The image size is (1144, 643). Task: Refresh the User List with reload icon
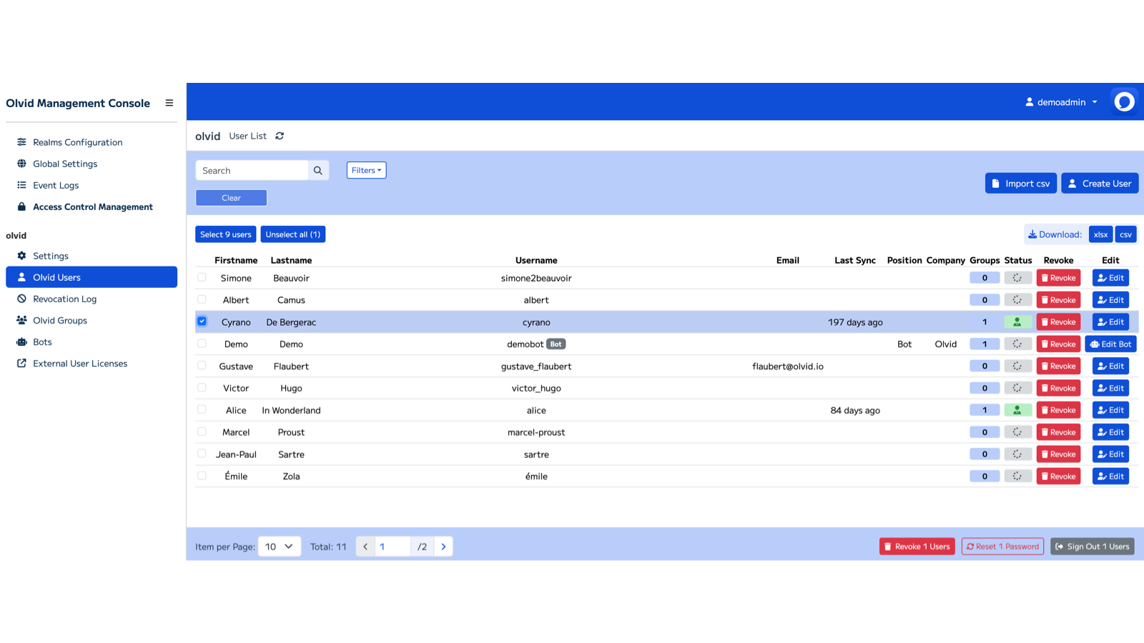(280, 136)
